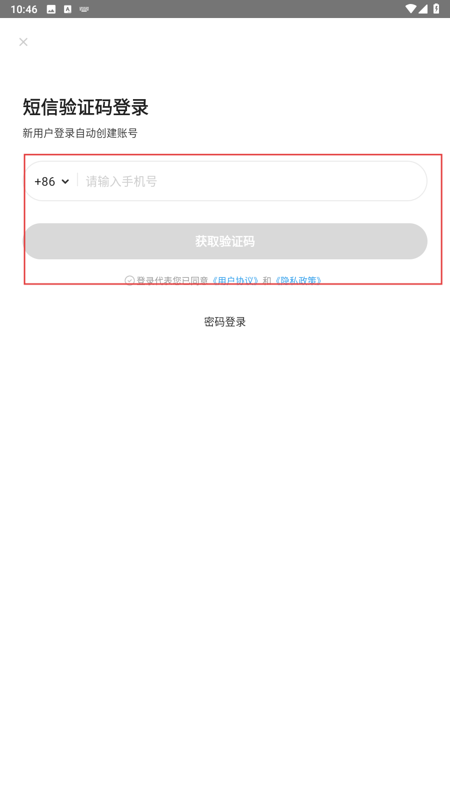This screenshot has height=801, width=450.
Task: Tap the Wi-Fi signal icon
Action: click(x=411, y=9)
